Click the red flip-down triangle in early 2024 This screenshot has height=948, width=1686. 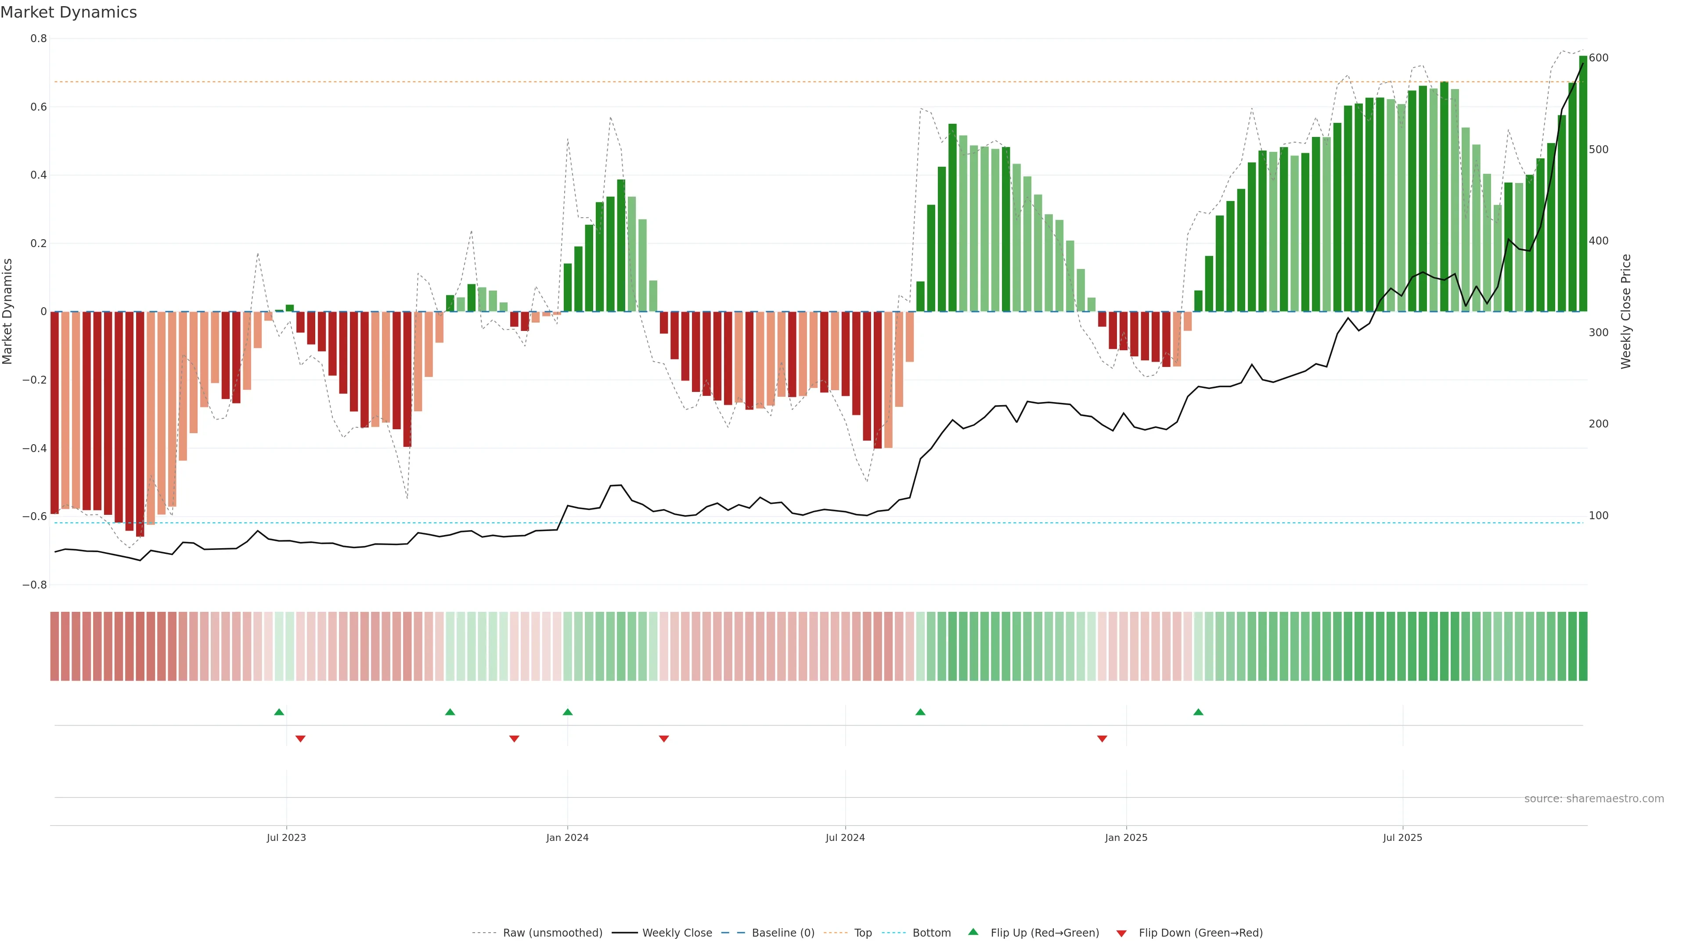664,739
